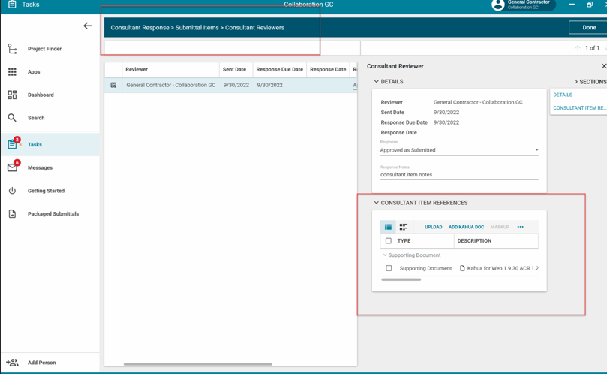The image size is (607, 374).
Task: Open the Search magnifier in sidebar
Action: click(12, 118)
